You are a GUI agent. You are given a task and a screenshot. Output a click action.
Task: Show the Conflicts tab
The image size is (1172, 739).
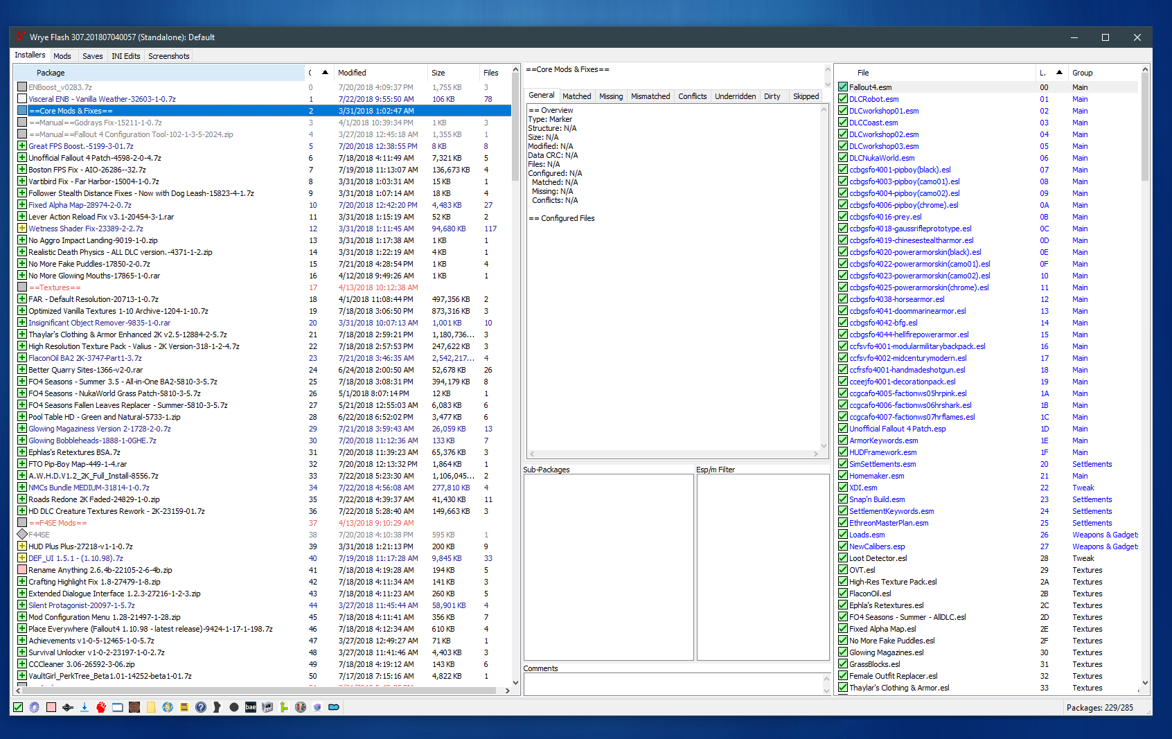(693, 96)
